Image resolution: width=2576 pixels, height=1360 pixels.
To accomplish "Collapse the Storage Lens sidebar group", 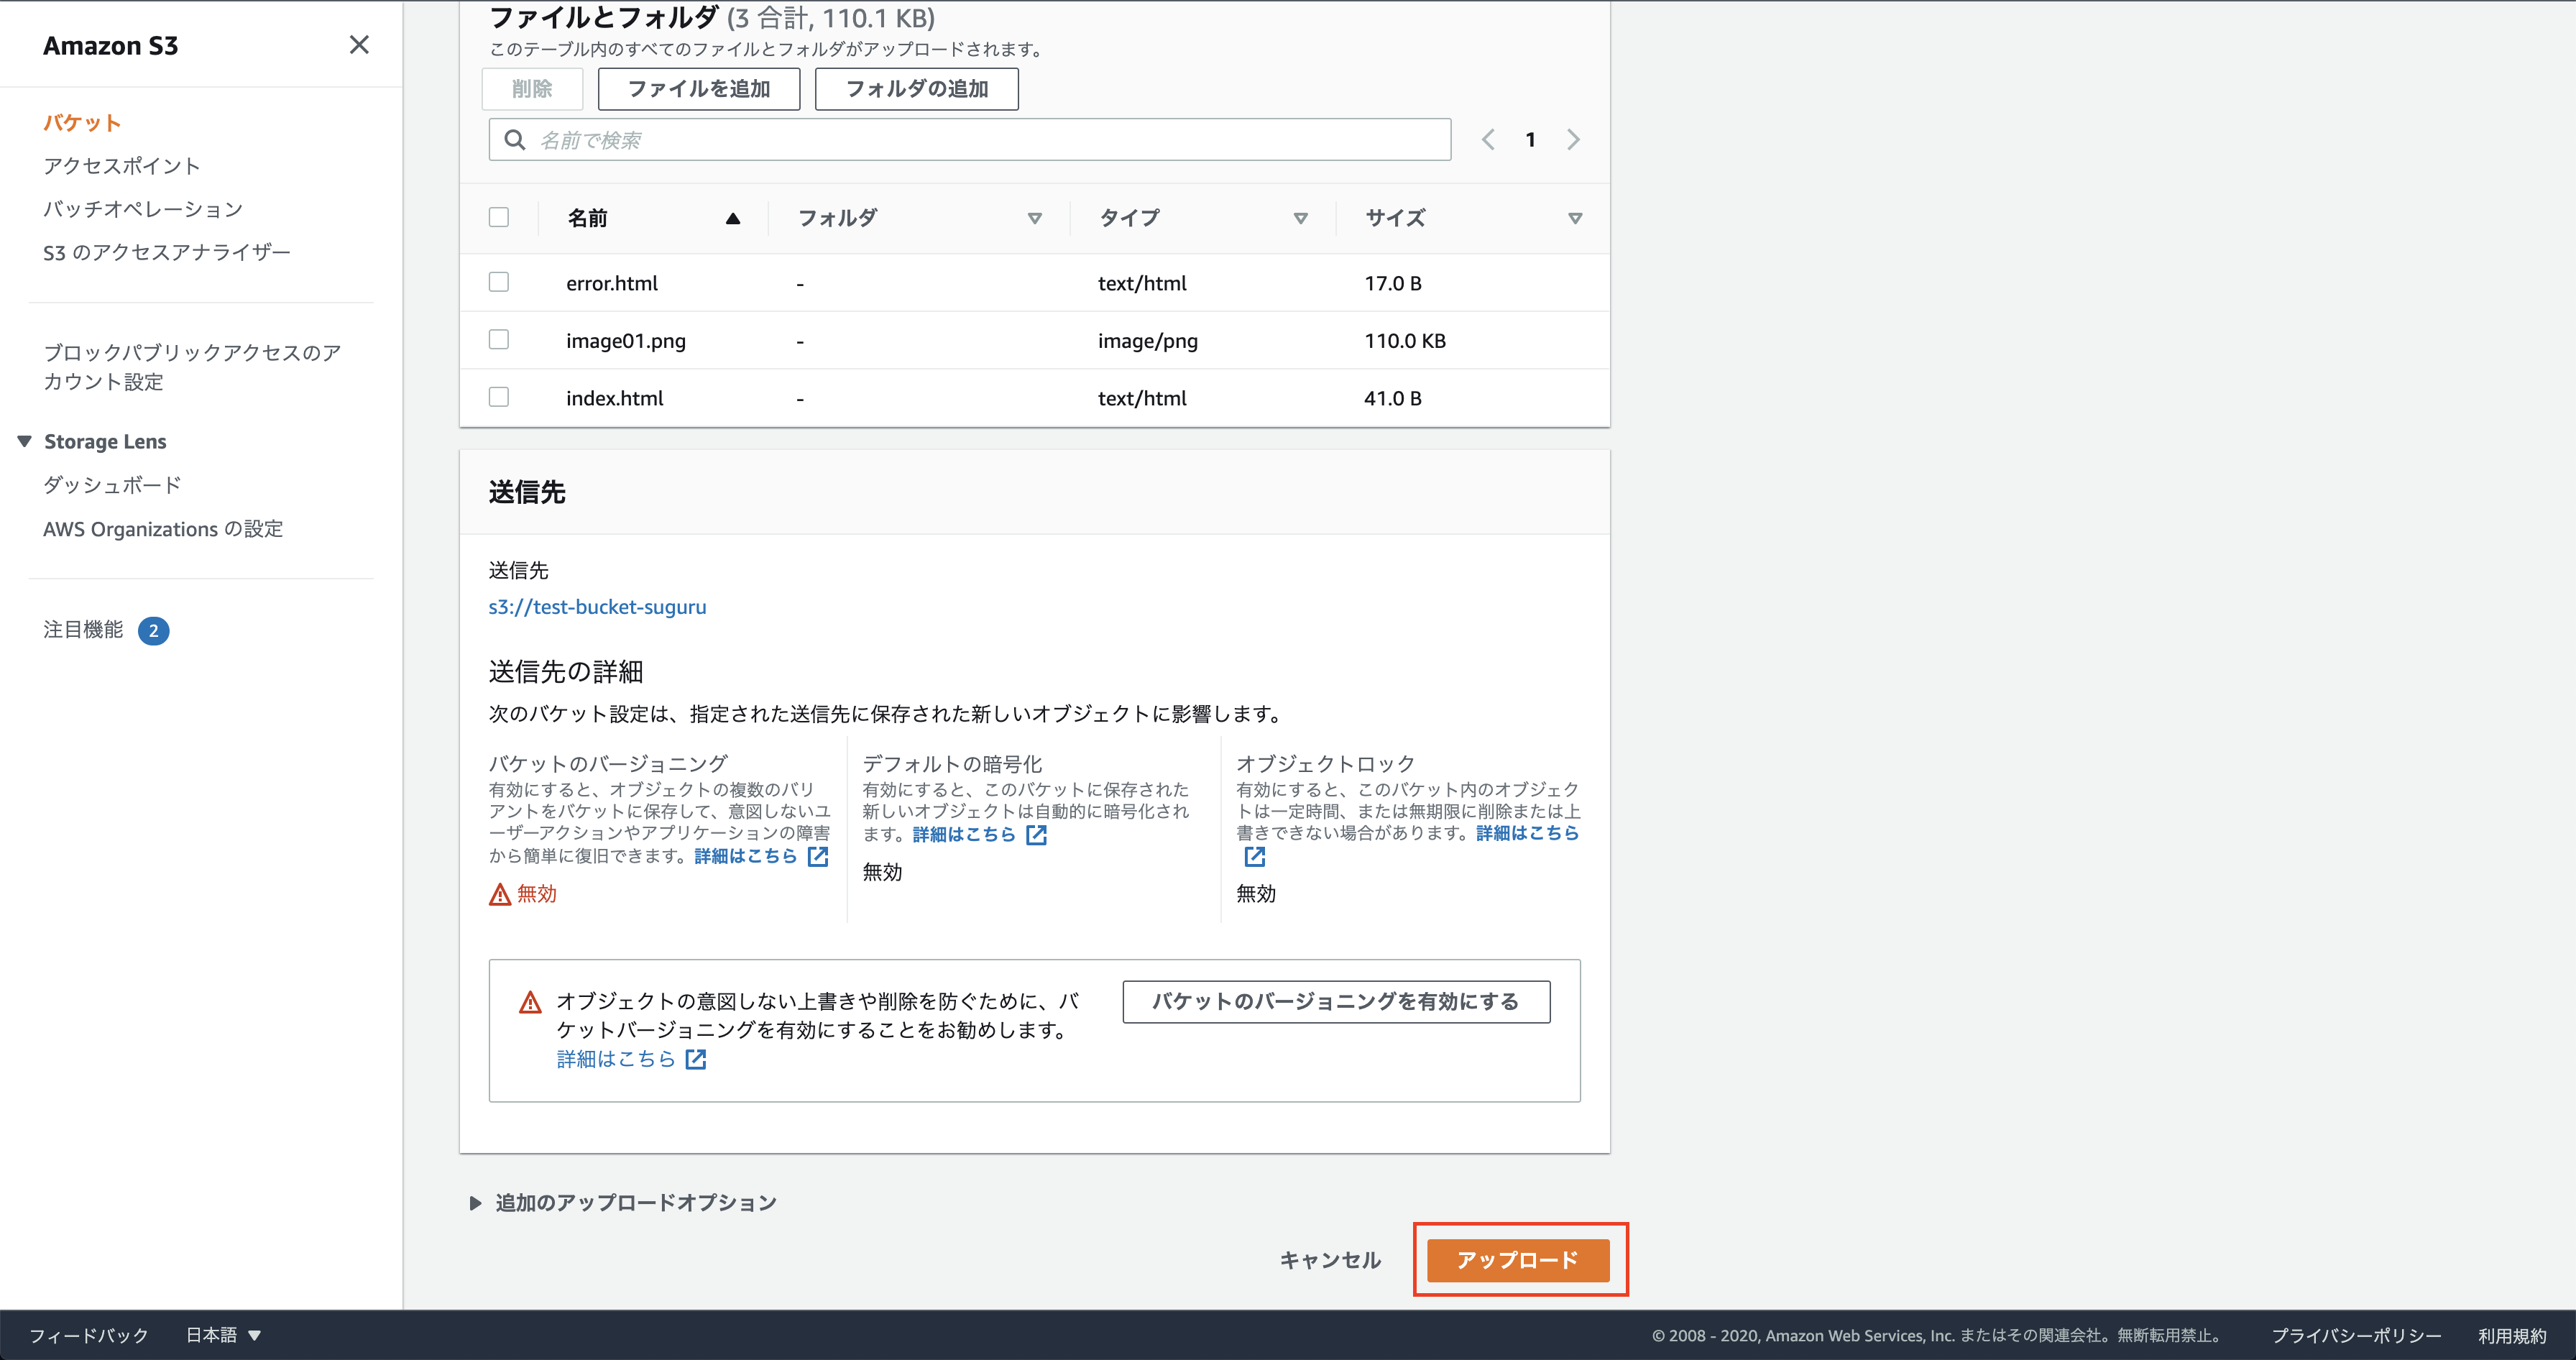I will pos(25,441).
